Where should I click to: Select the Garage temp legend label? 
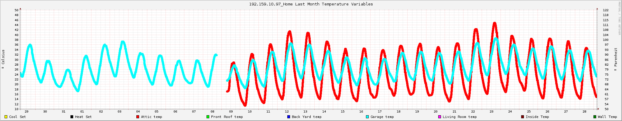[x=382, y=117]
